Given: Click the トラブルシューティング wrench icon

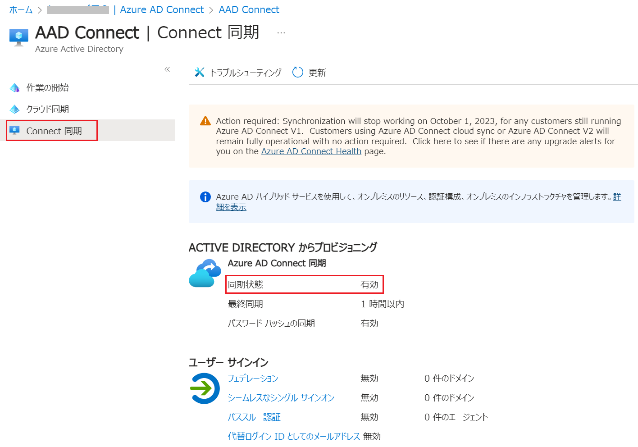Looking at the screenshot, I should click(200, 72).
